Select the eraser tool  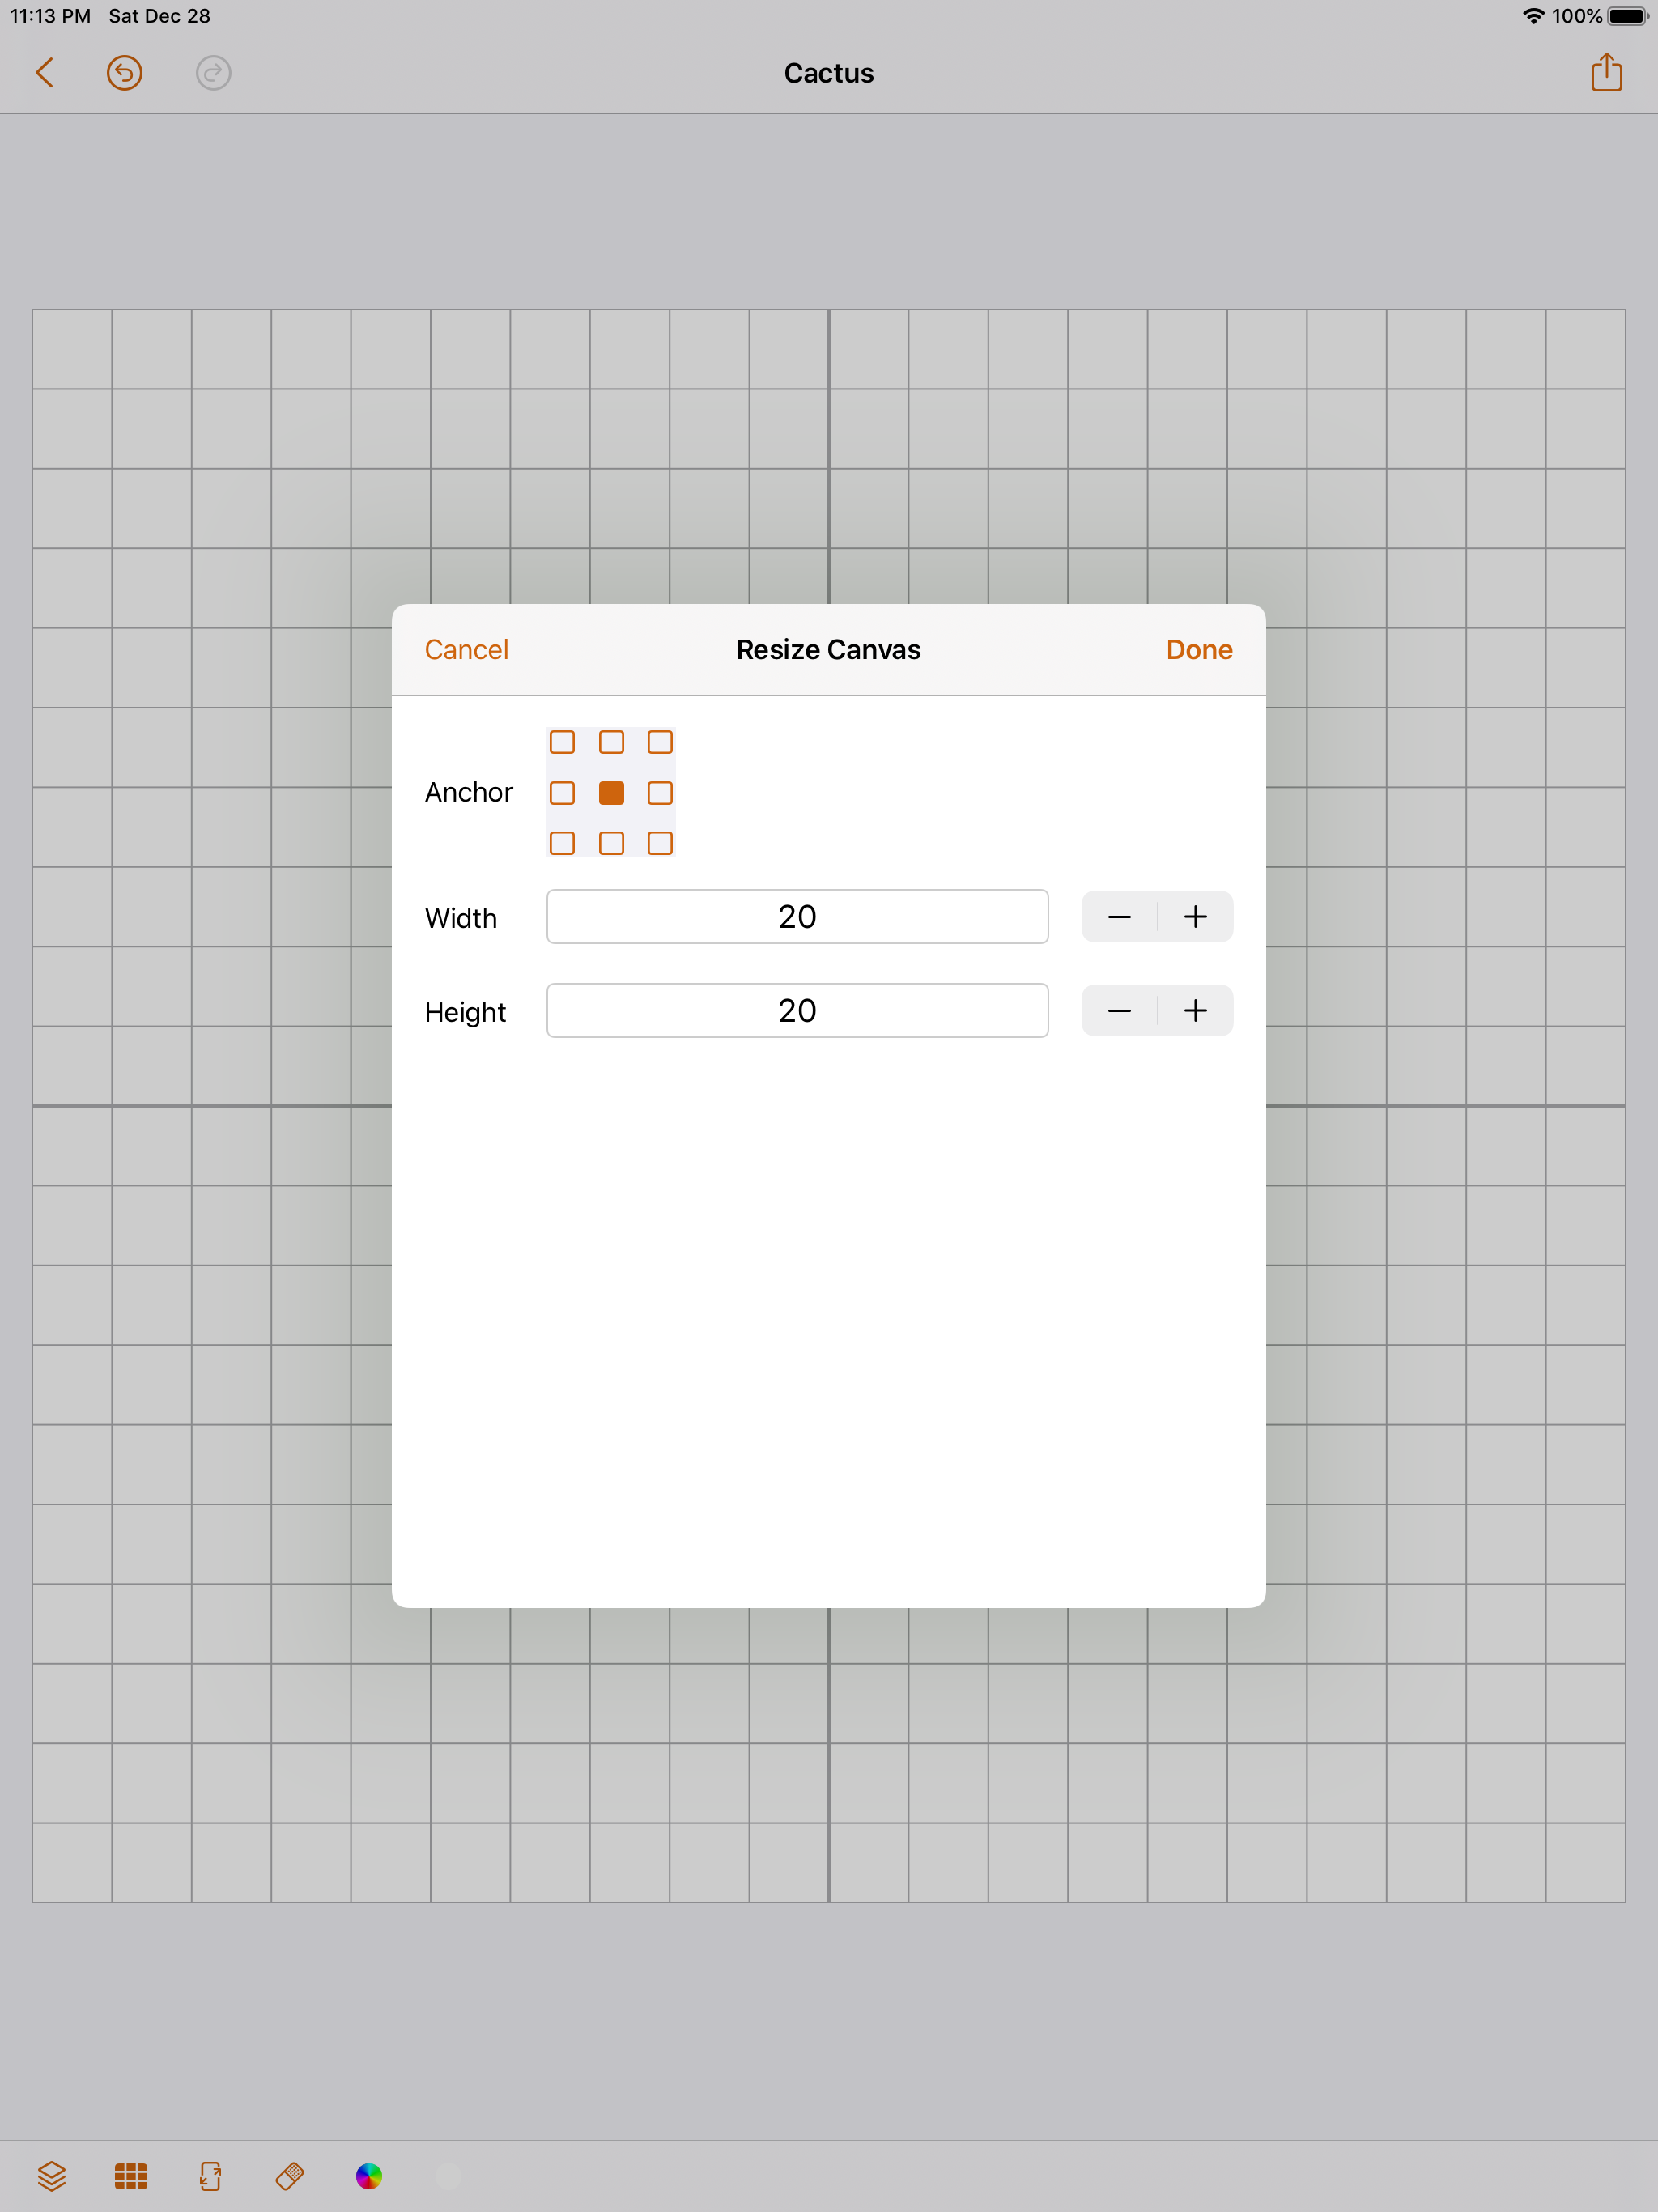290,2176
